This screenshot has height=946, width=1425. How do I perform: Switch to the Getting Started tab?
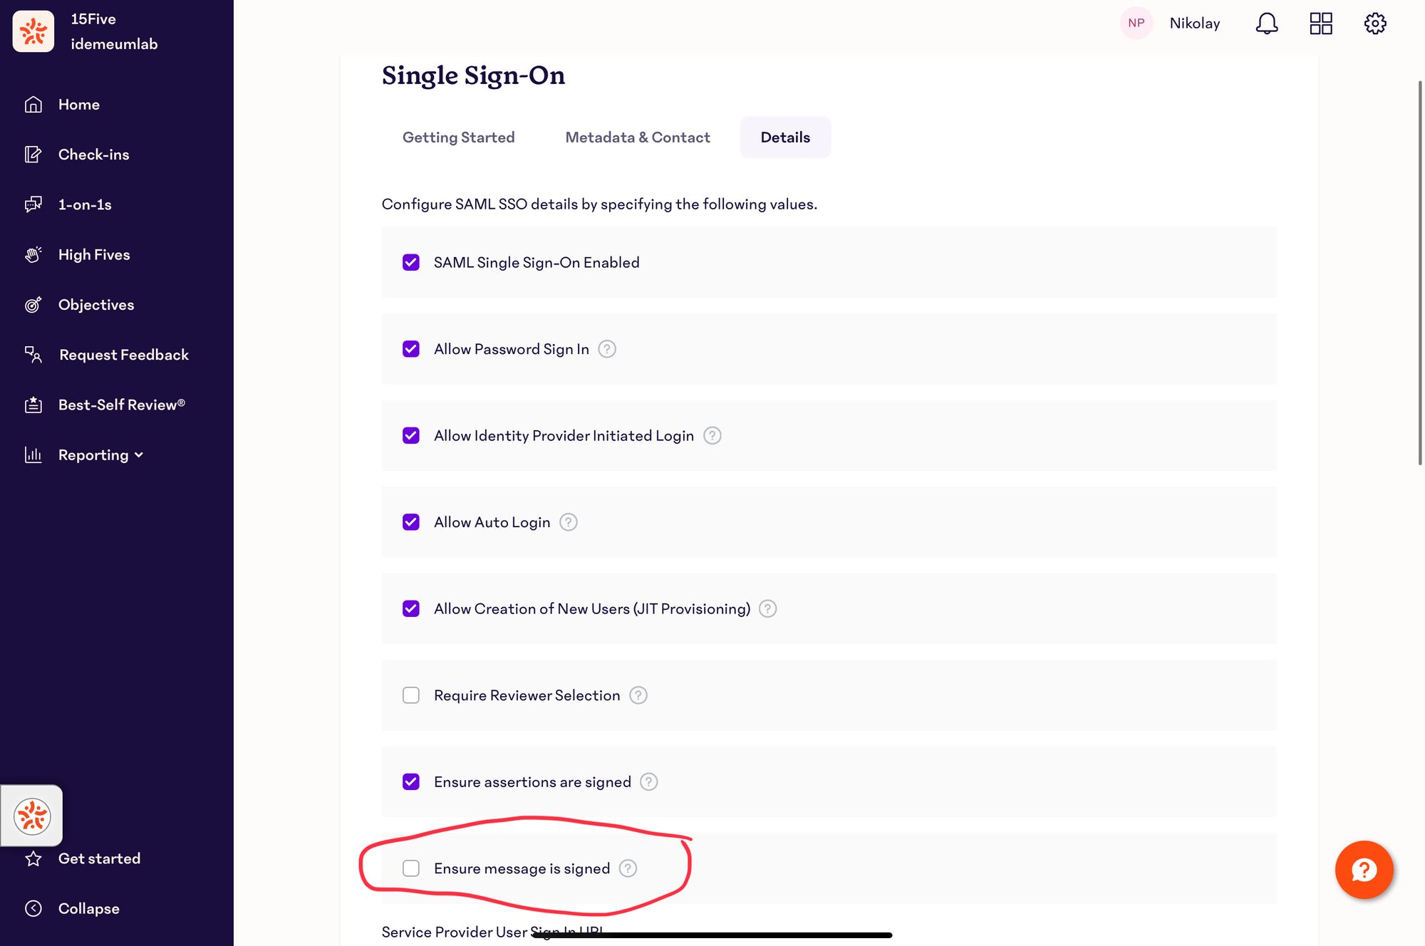pos(458,137)
